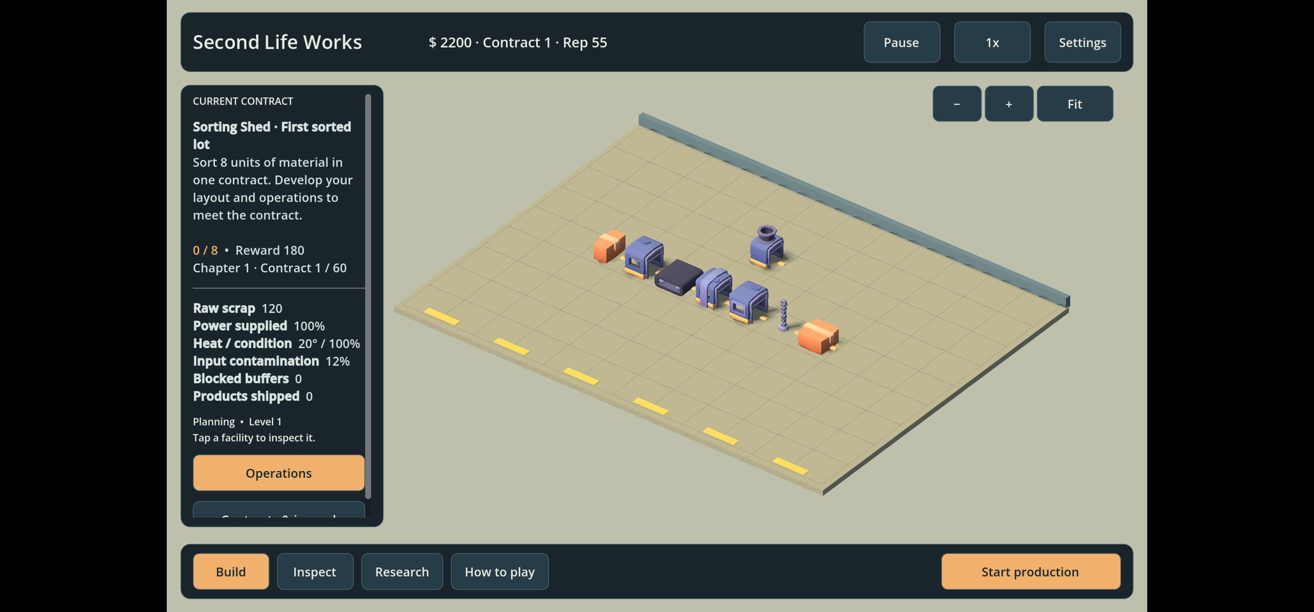The width and height of the screenshot is (1314, 612).
Task: Fit the factory view with Fit
Action: pos(1075,104)
